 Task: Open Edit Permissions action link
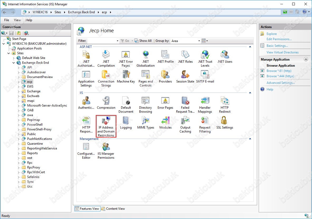coord(279,39)
